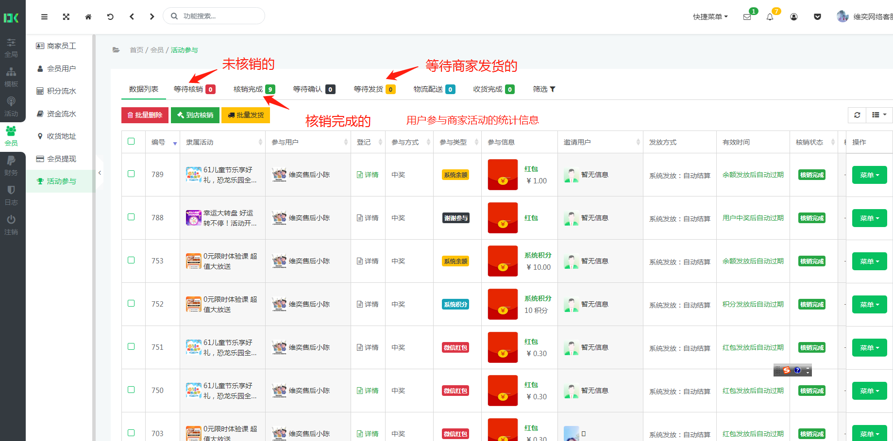Open the notifications bell icon
The width and height of the screenshot is (893, 441).
[770, 17]
